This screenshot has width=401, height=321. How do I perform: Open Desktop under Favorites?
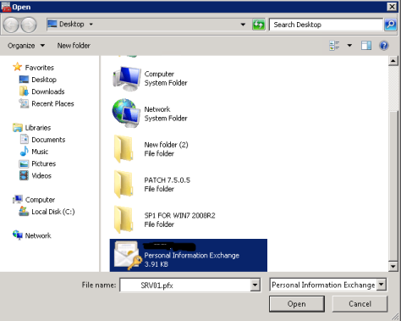pyautogui.click(x=44, y=80)
